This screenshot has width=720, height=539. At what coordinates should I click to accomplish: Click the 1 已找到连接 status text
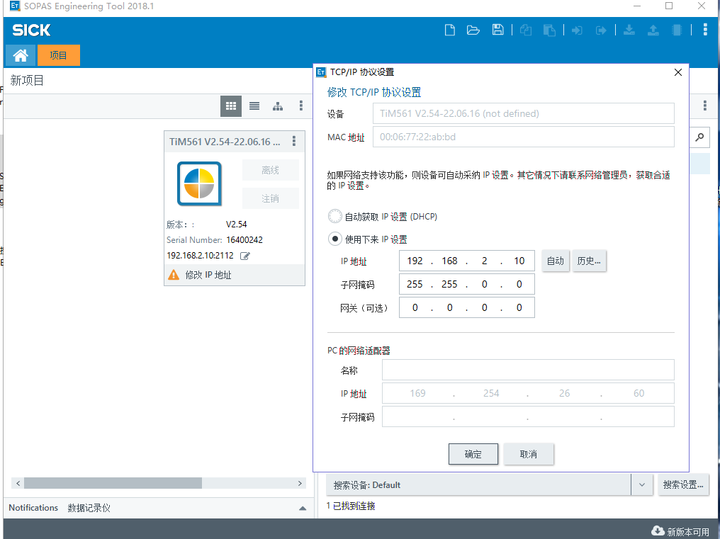pos(351,506)
